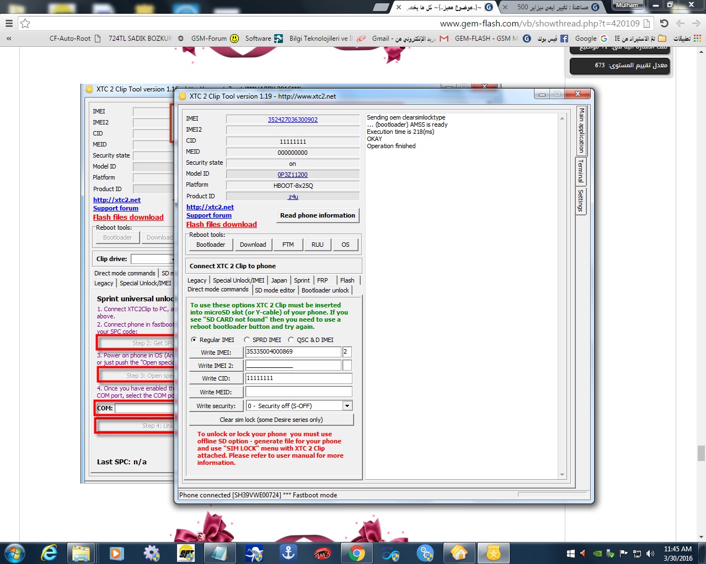Open the Facebook bookmark

click(552, 39)
